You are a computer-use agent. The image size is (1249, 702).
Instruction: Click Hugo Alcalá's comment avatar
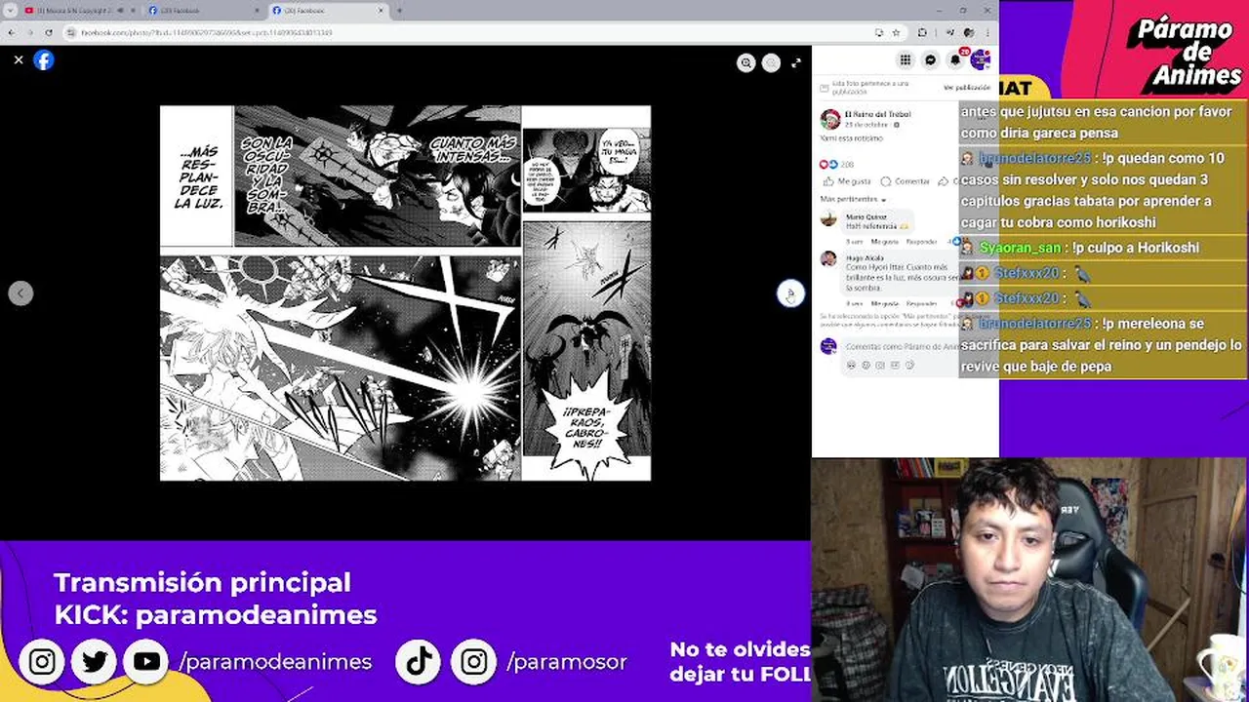[828, 258]
